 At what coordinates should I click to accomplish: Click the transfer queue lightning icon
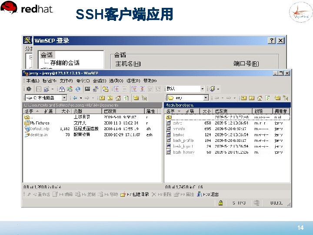tap(213, 89)
